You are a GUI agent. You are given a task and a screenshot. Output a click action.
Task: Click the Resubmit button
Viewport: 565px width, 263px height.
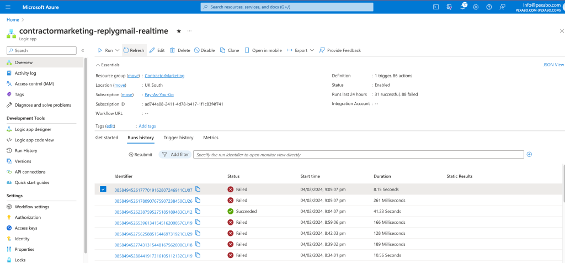click(141, 154)
